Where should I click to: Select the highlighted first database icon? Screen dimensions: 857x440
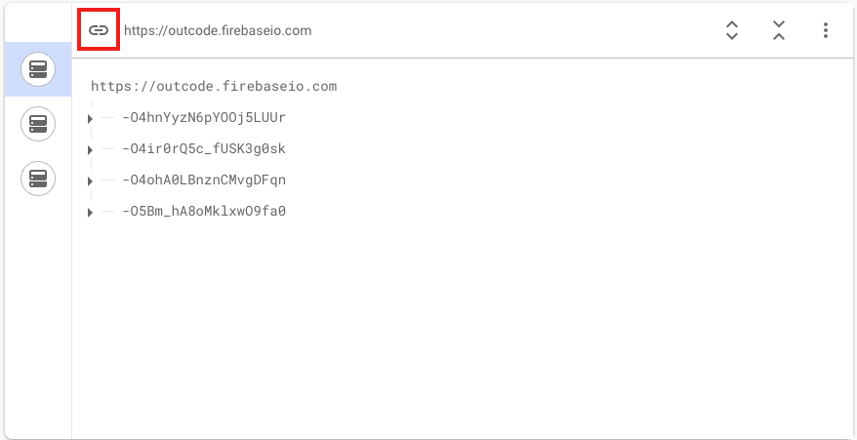38,69
